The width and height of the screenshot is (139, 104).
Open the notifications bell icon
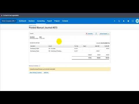(x=124, y=21)
